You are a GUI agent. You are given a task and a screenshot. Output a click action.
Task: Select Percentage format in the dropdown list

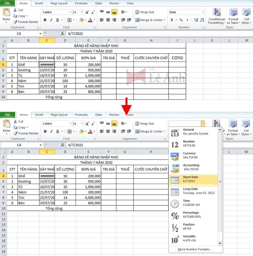click(193, 215)
